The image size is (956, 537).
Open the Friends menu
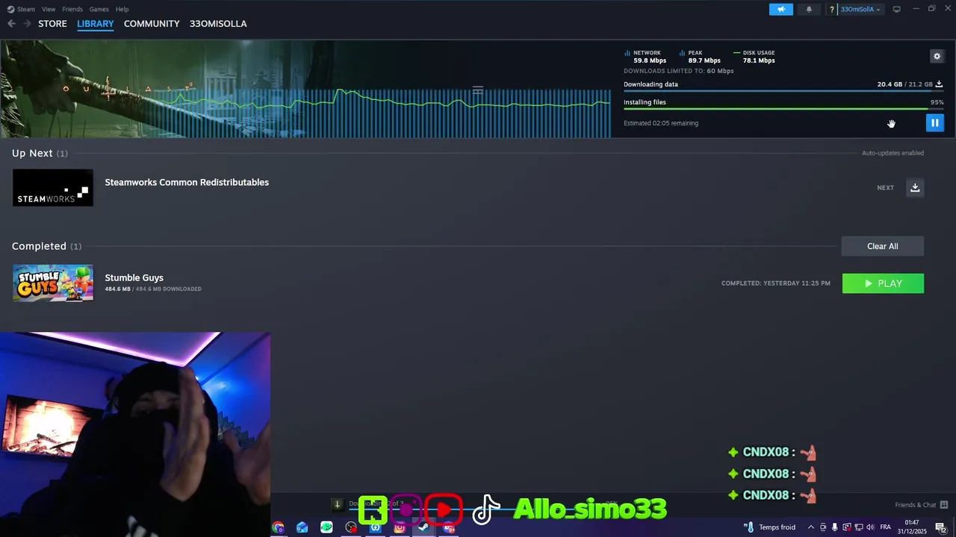(72, 10)
